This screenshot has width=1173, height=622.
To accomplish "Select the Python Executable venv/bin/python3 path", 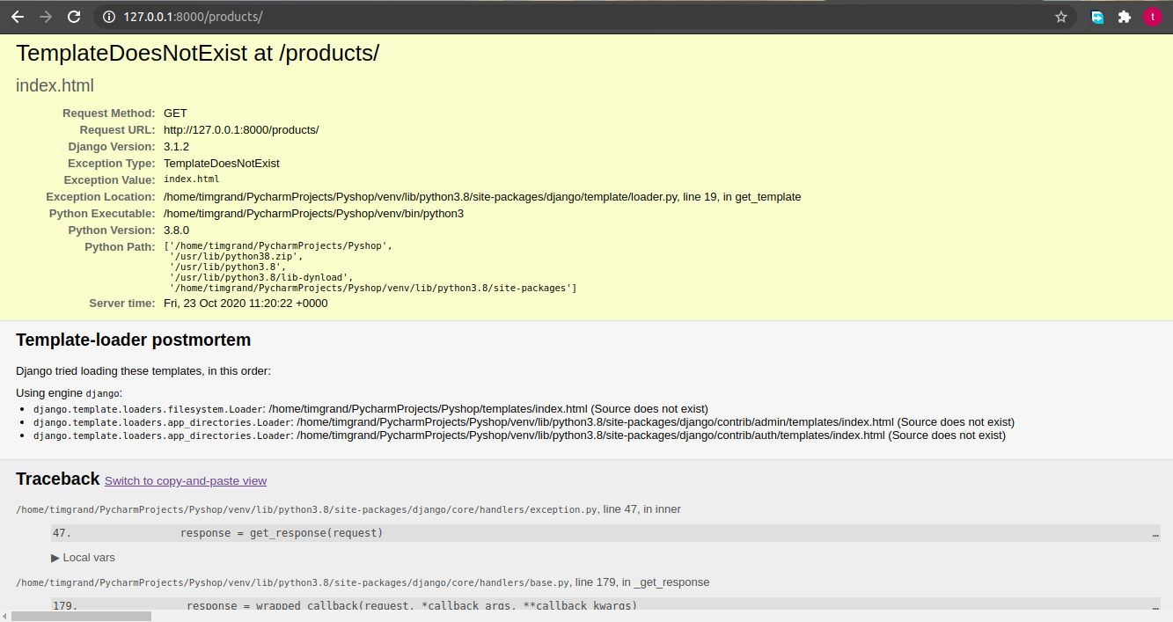I will (313, 214).
